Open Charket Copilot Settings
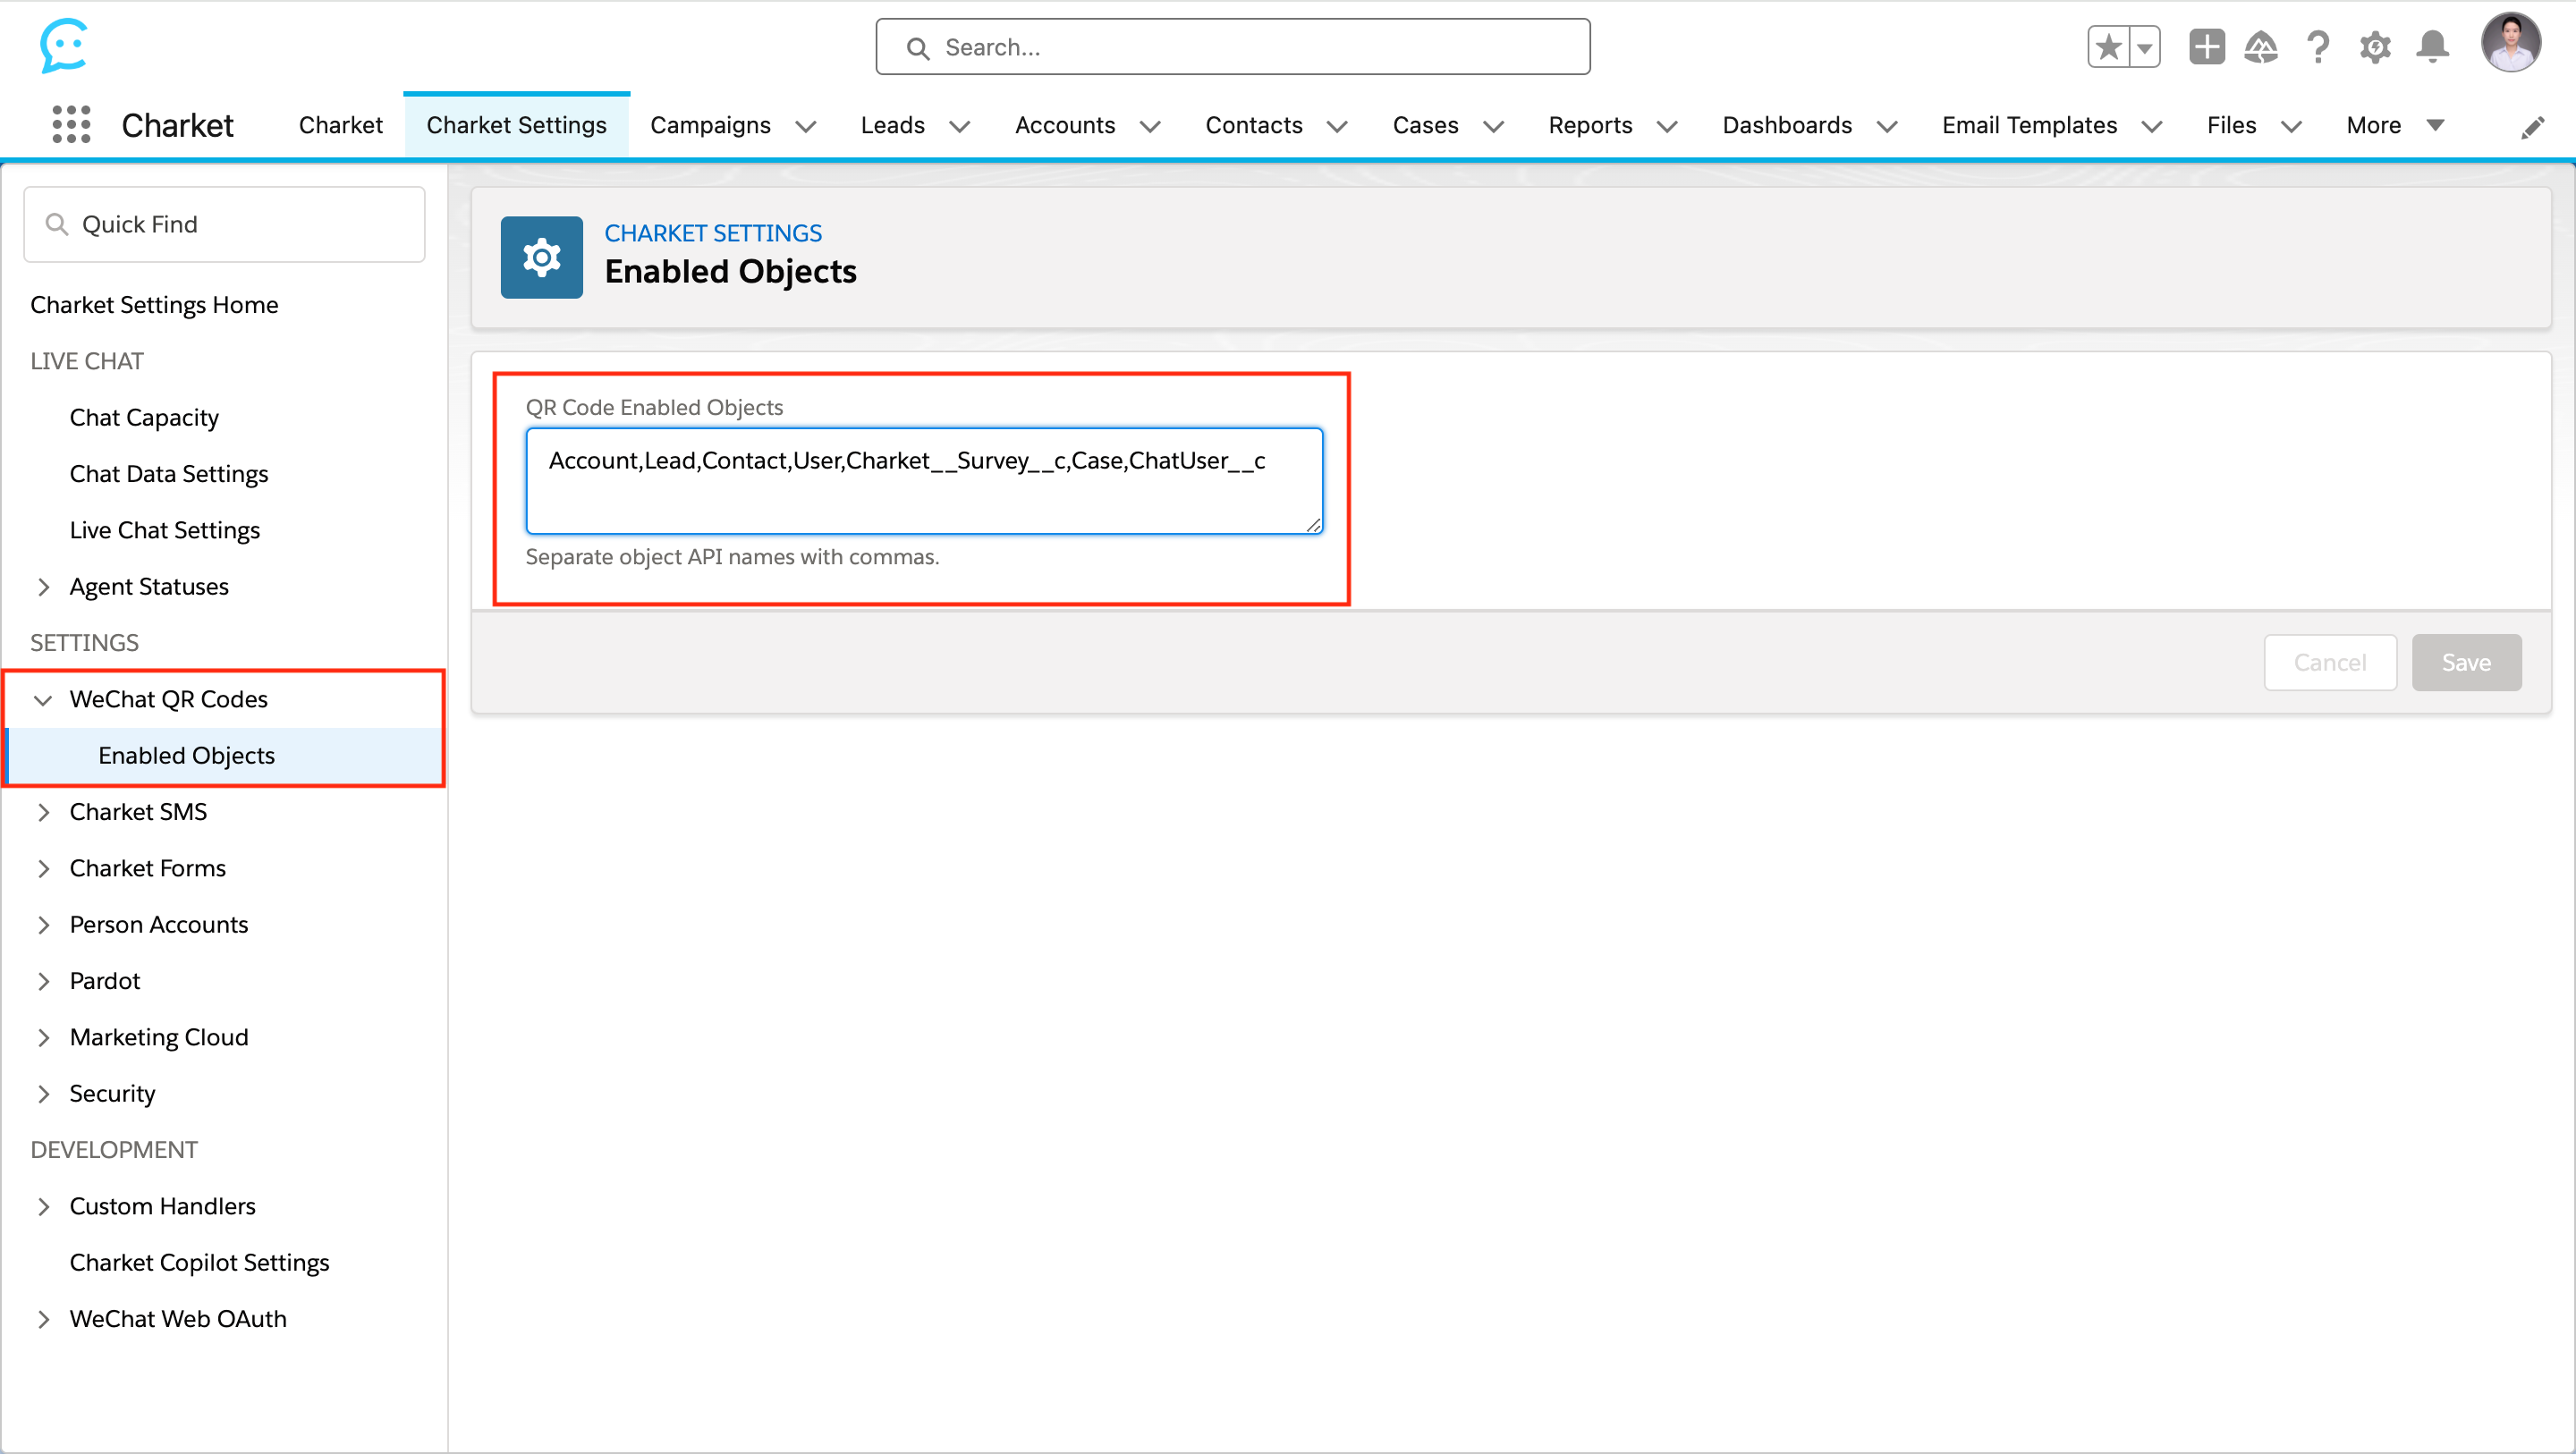 [199, 1262]
